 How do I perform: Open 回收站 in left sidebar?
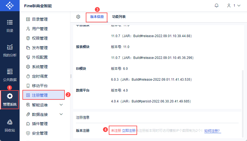[10, 126]
